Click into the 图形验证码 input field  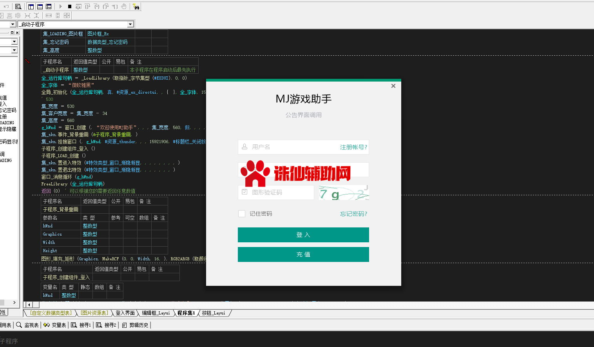point(276,193)
